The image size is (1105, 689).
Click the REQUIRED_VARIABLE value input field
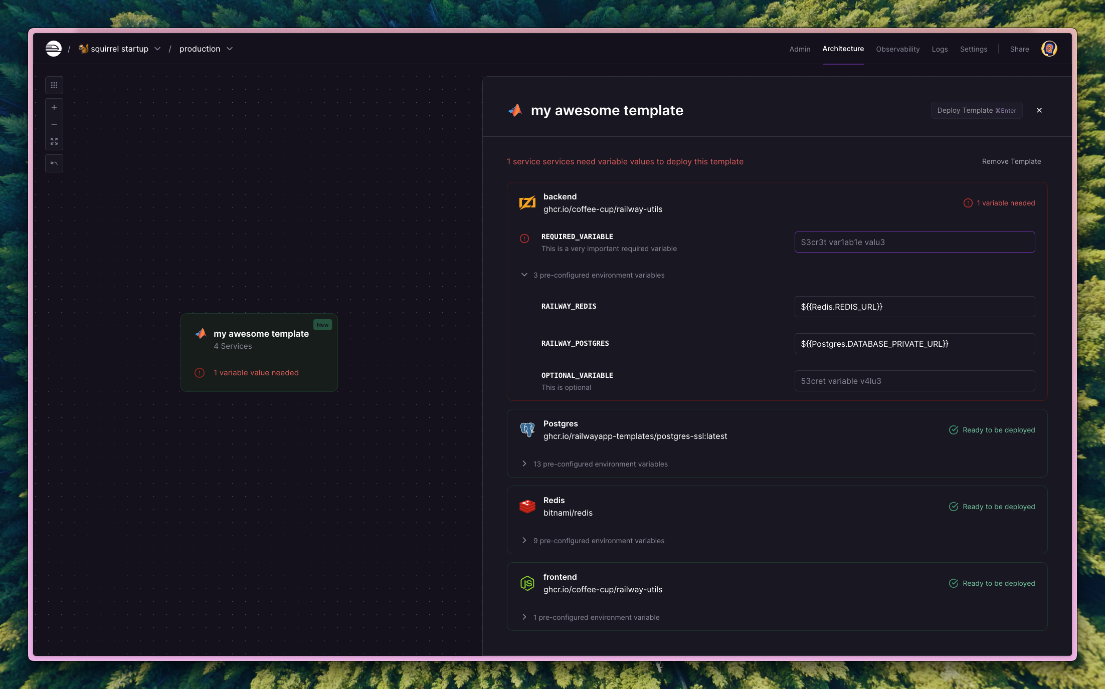914,242
